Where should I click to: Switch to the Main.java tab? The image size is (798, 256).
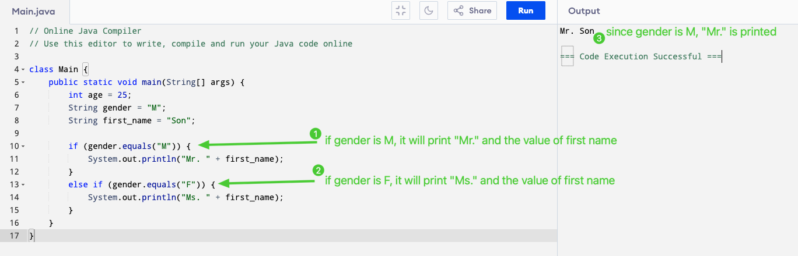tap(34, 11)
